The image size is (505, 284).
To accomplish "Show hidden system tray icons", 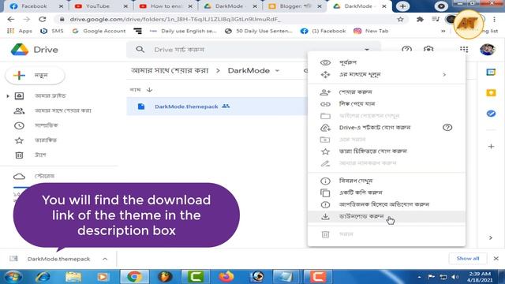I will pos(419,277).
